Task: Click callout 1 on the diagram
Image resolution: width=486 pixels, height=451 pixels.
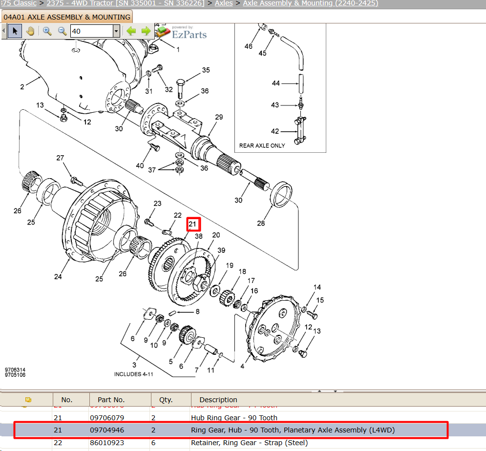Action: pyautogui.click(x=178, y=50)
